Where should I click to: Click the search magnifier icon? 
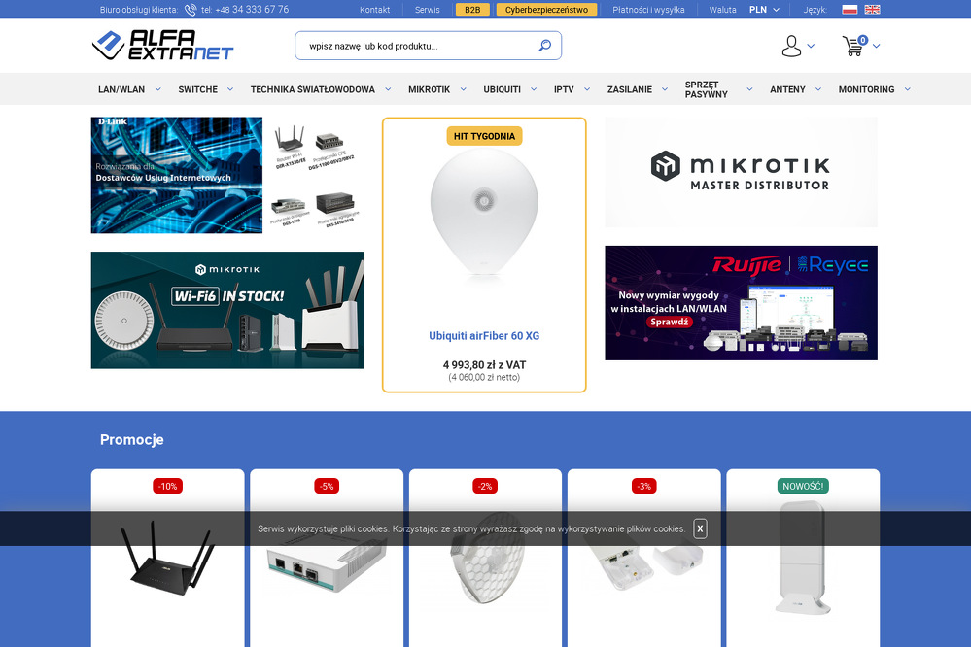coord(545,46)
